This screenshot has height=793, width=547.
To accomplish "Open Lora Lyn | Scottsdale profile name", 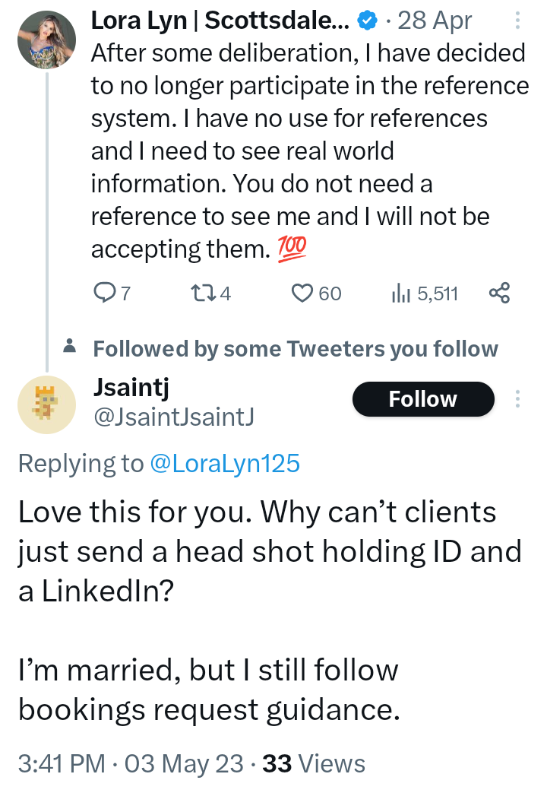I will [x=220, y=21].
